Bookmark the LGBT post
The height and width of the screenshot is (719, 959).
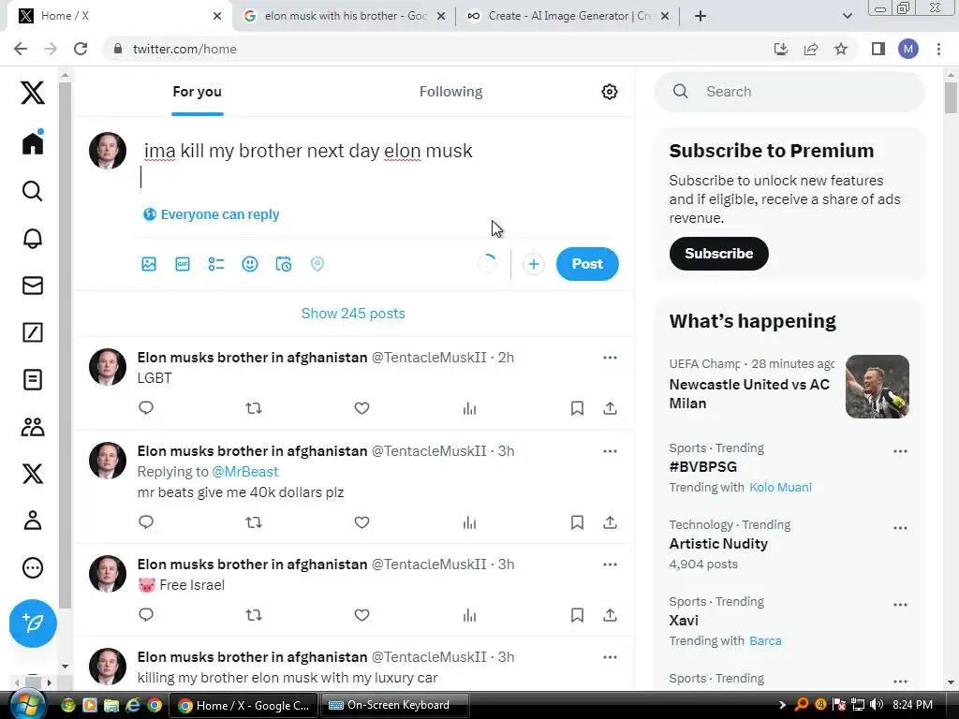coord(577,408)
